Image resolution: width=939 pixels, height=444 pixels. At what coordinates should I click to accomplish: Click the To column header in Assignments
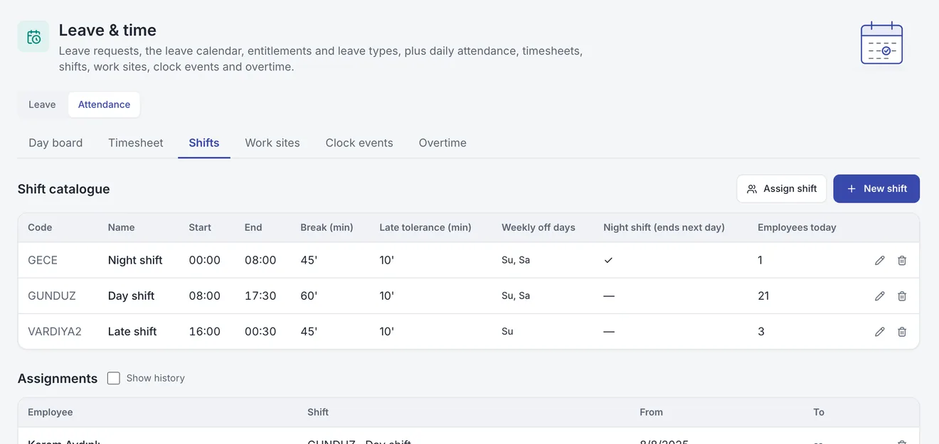819,412
